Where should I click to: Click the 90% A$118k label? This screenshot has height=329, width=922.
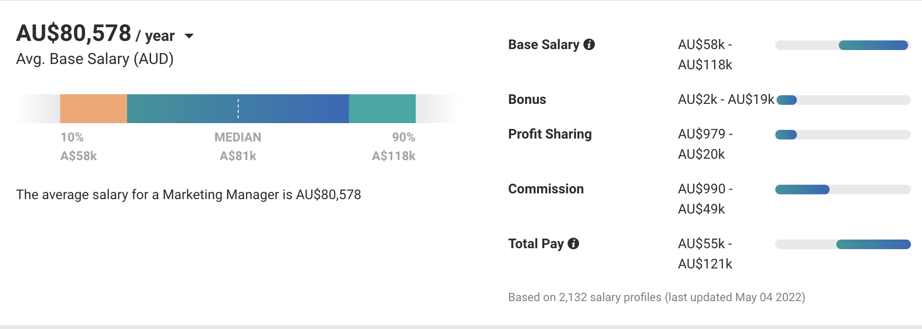coord(394,147)
